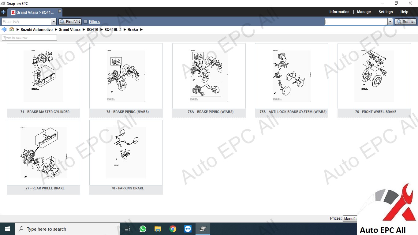Open 75A - Brake Piping (W/ABS) diagram

tap(209, 80)
